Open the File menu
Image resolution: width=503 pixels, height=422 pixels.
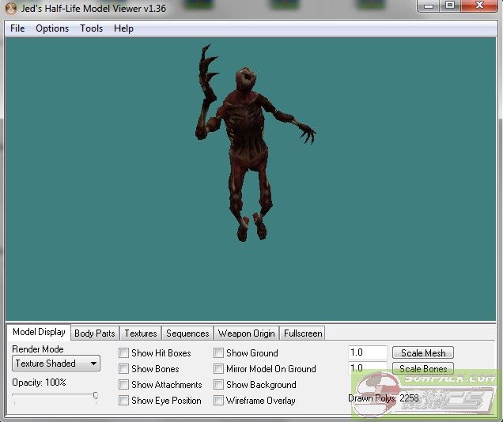point(17,28)
